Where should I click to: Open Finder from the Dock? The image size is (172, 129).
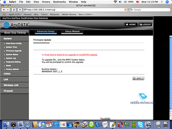coord(6,125)
